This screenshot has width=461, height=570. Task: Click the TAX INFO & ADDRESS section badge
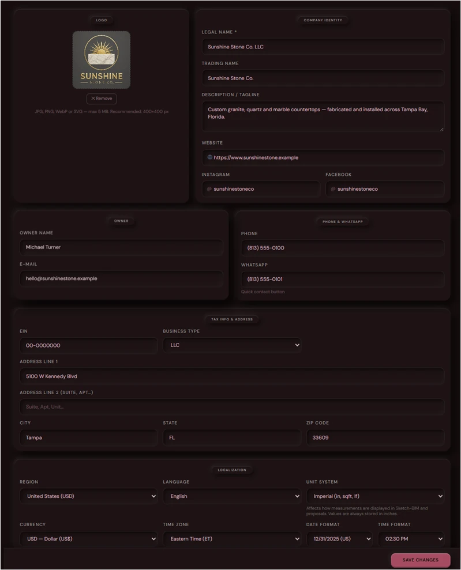point(232,319)
